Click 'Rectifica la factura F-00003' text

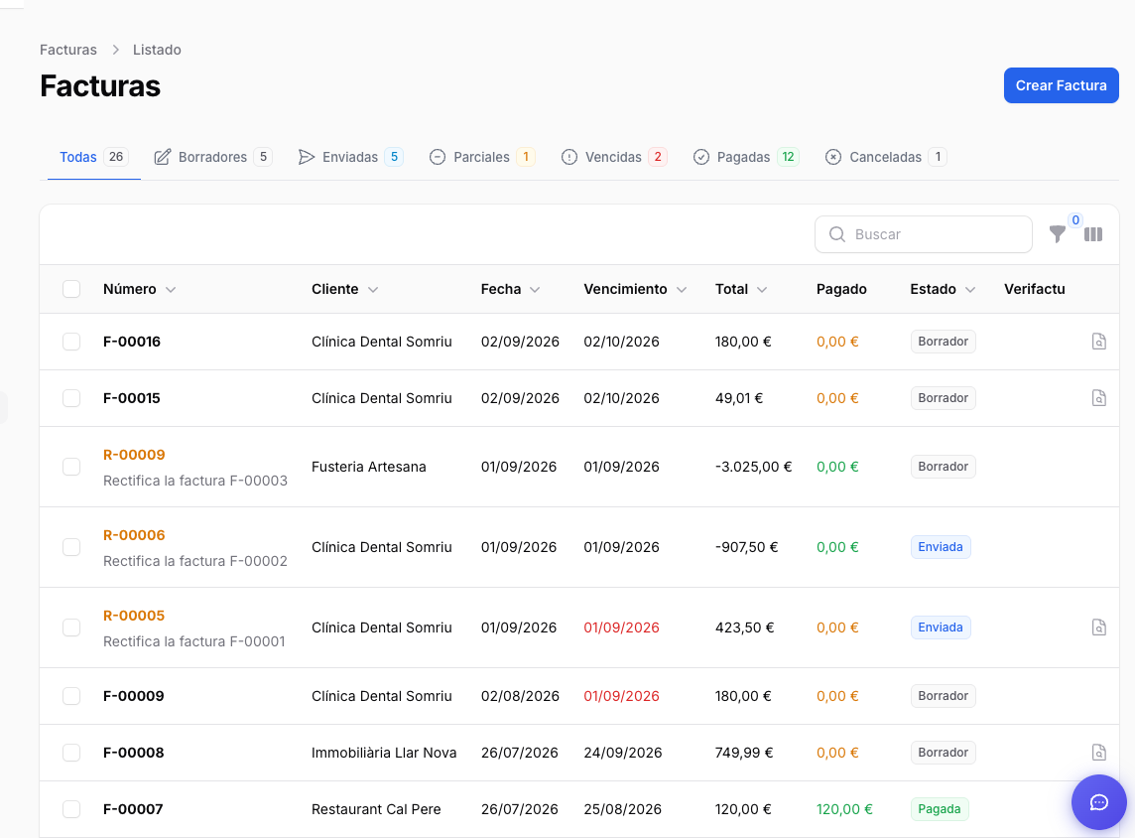pyautogui.click(x=195, y=481)
